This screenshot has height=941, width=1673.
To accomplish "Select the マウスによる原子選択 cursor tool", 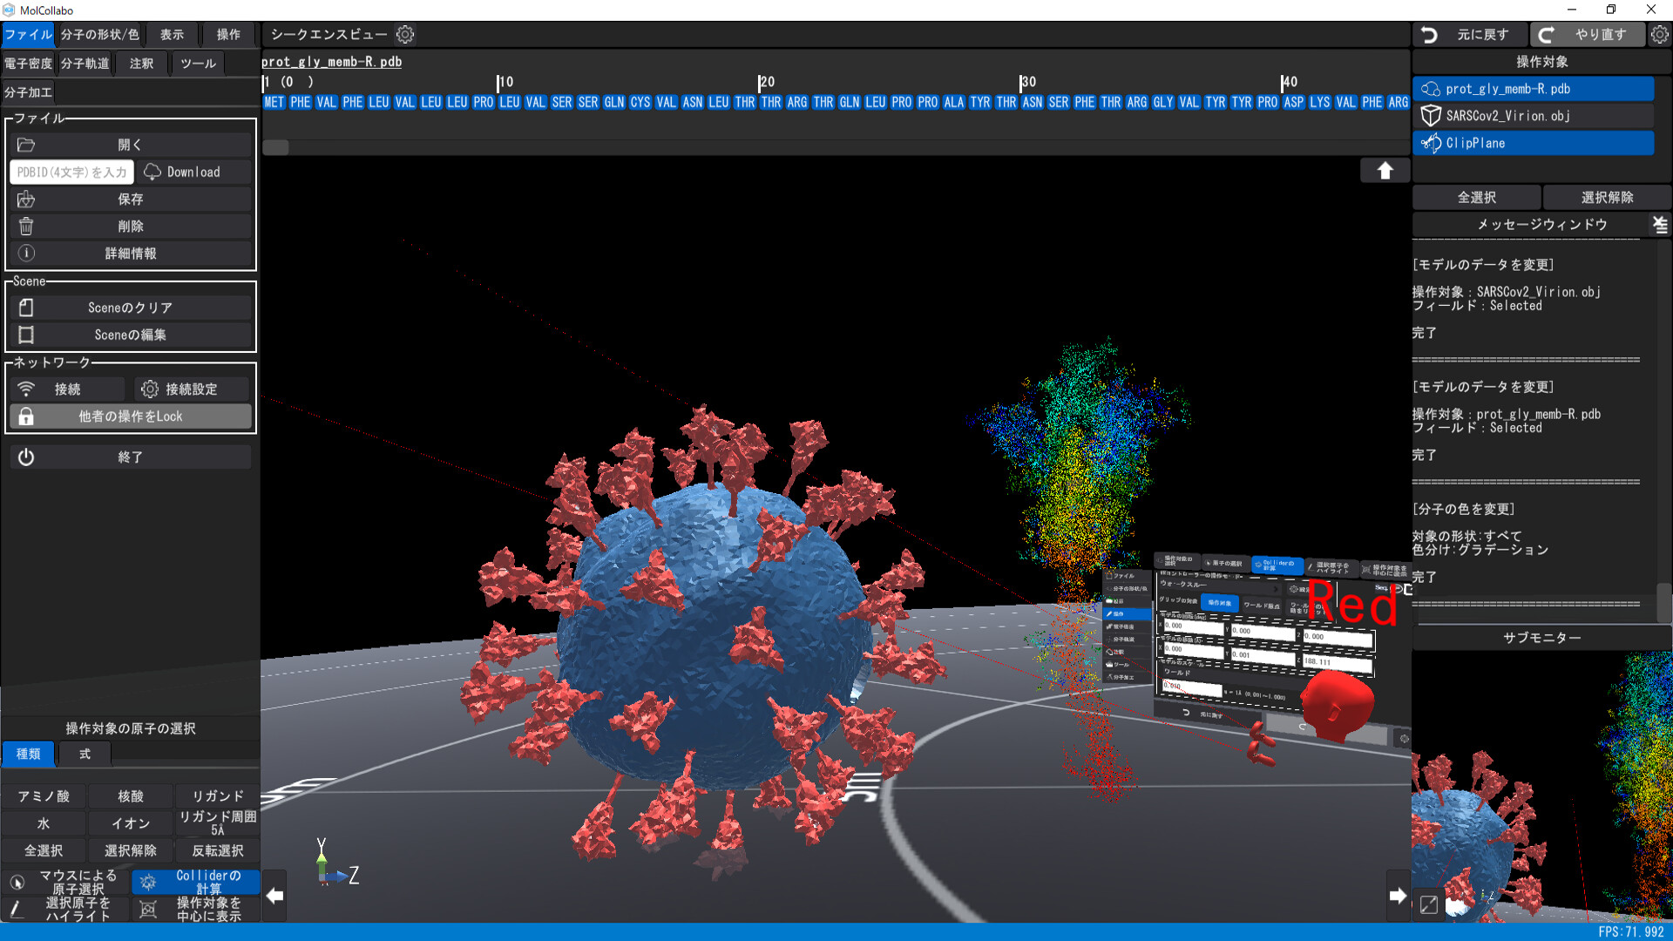I will [19, 882].
